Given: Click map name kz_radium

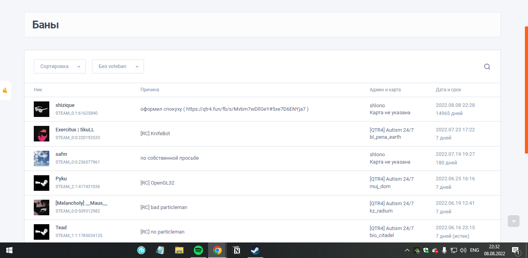Looking at the screenshot, I should (381, 211).
